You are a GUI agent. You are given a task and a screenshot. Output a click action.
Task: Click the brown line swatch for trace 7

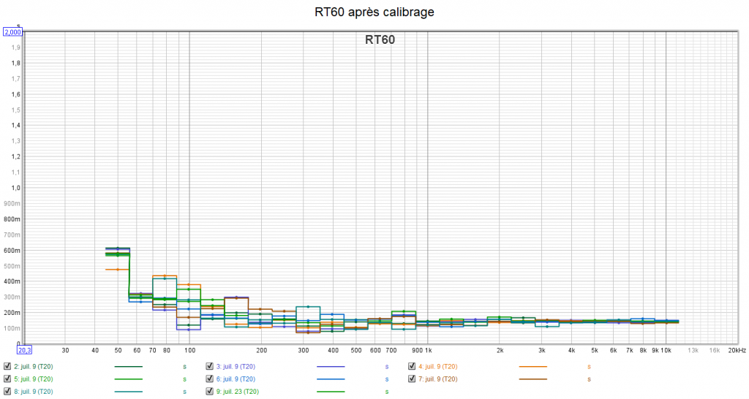tap(532, 379)
